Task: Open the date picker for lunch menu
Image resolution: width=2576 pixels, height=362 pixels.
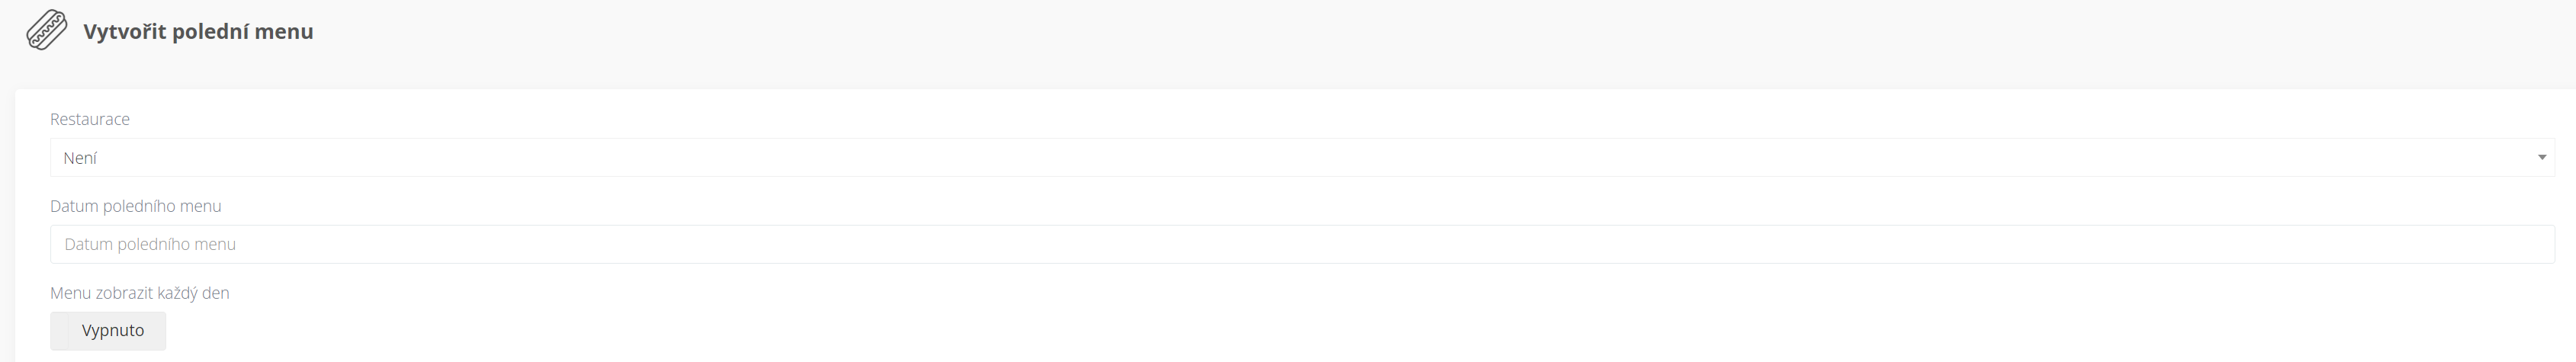Action: pyautogui.click(x=1302, y=244)
